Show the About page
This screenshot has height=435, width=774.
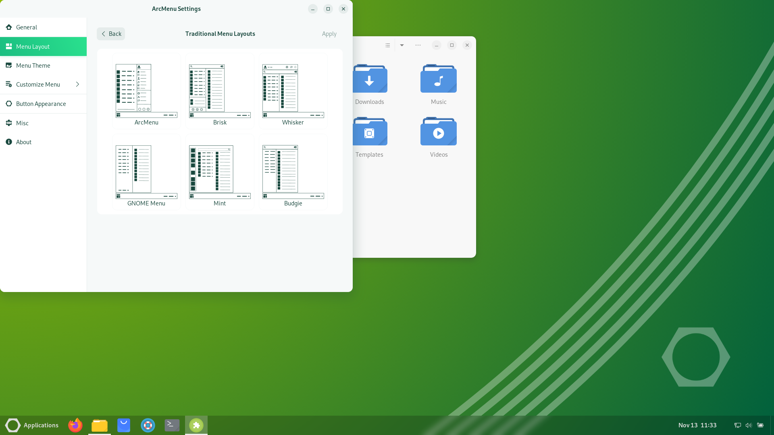43,142
